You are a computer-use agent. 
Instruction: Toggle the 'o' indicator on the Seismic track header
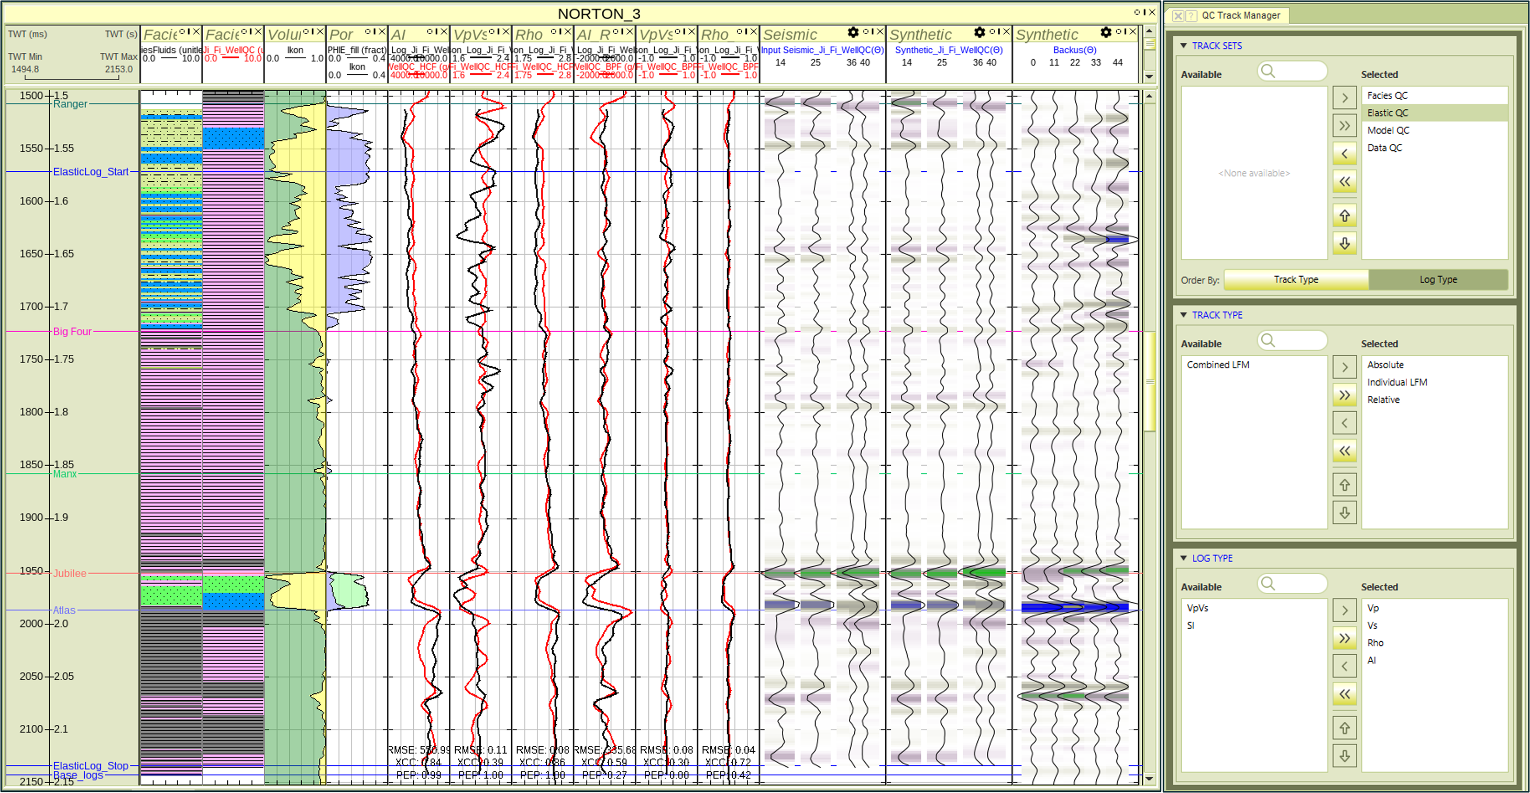(x=866, y=32)
